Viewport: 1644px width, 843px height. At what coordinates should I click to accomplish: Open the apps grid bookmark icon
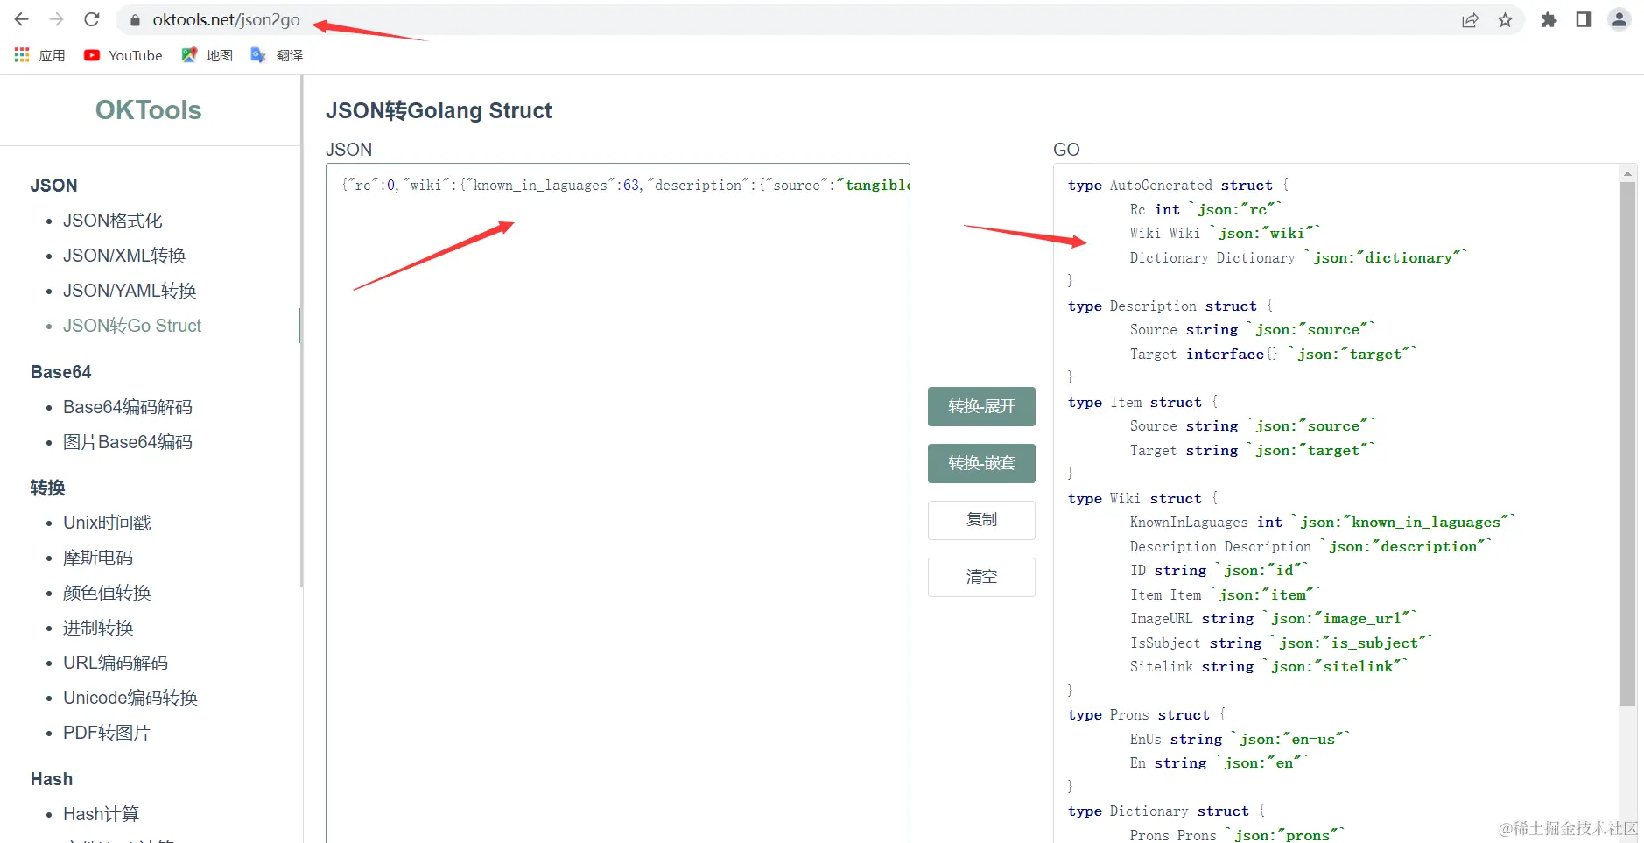[x=22, y=55]
